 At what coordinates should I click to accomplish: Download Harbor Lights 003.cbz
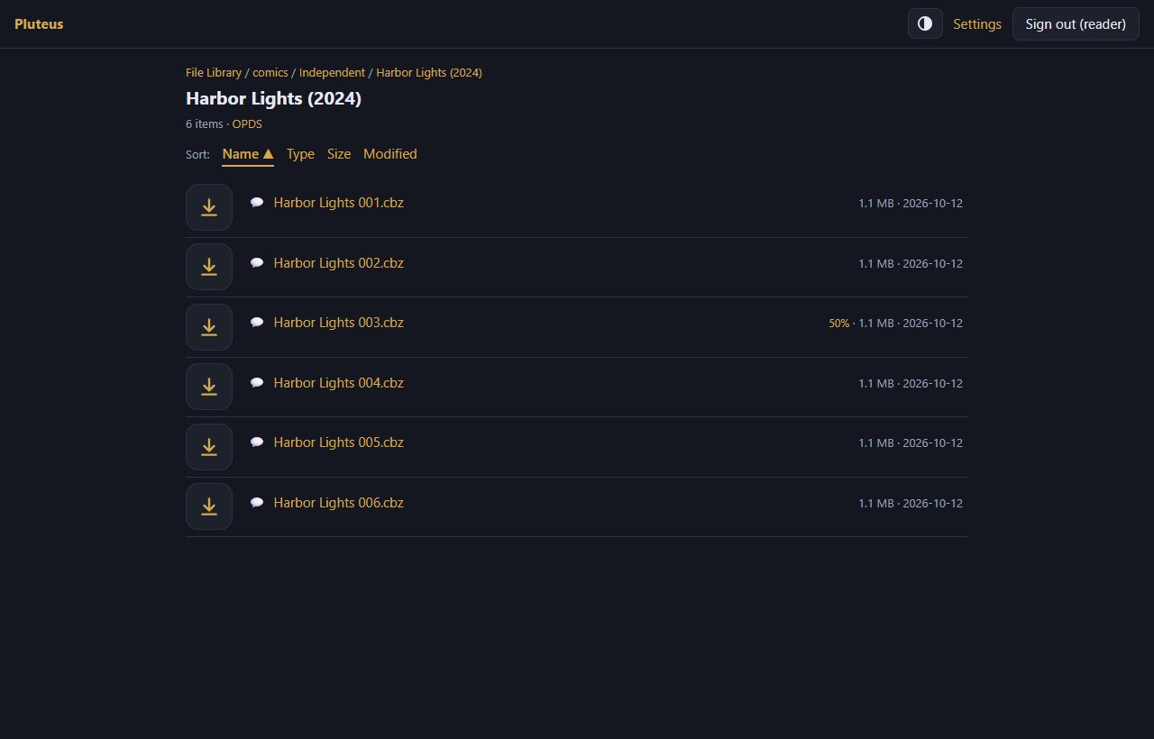[209, 327]
